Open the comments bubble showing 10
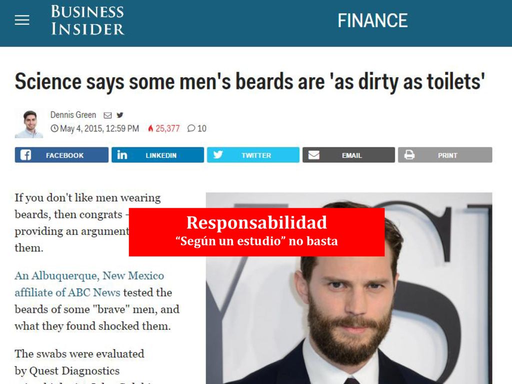This screenshot has height=384, width=512. [197, 128]
